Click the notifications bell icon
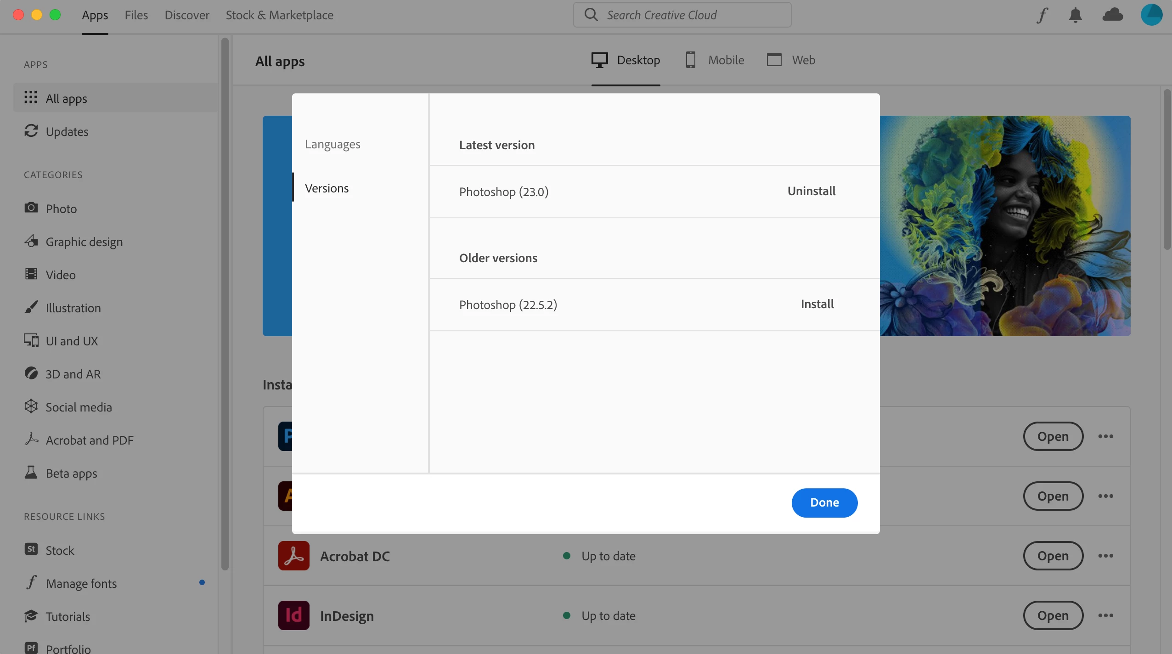 click(1075, 15)
